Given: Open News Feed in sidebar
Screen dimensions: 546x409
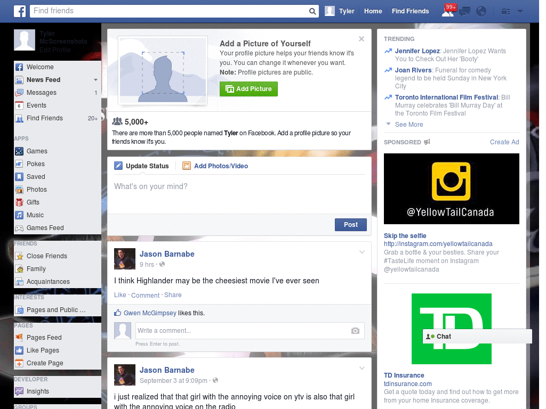Looking at the screenshot, I should click(44, 80).
